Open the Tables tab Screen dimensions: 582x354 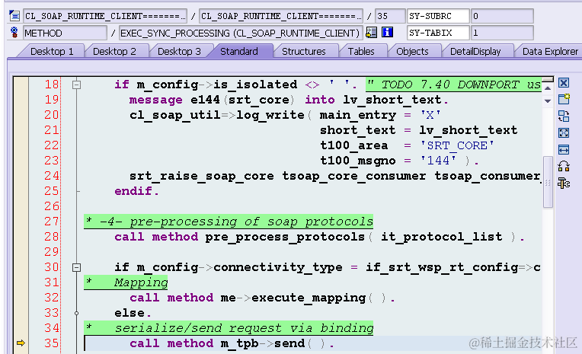pyautogui.click(x=361, y=51)
